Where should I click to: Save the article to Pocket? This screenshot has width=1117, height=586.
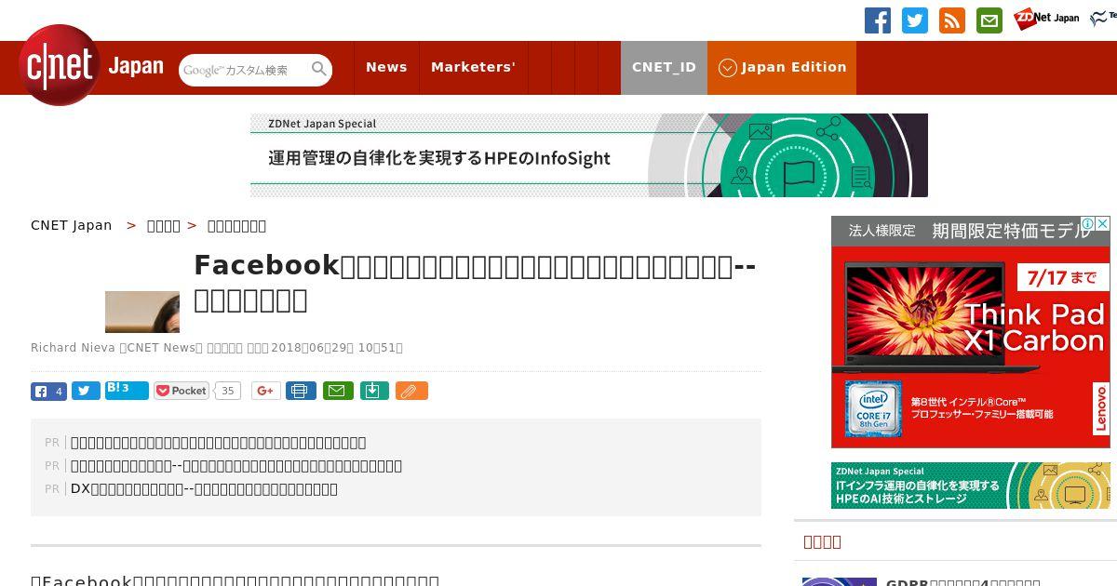coord(182,391)
